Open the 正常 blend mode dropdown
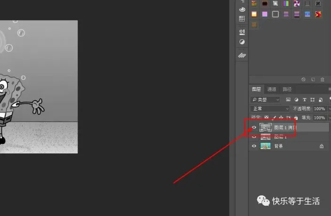The width and height of the screenshot is (331, 216). [270, 109]
